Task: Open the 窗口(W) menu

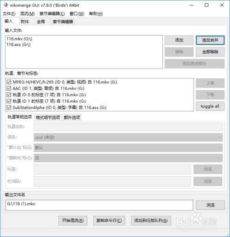Action: (x=77, y=14)
